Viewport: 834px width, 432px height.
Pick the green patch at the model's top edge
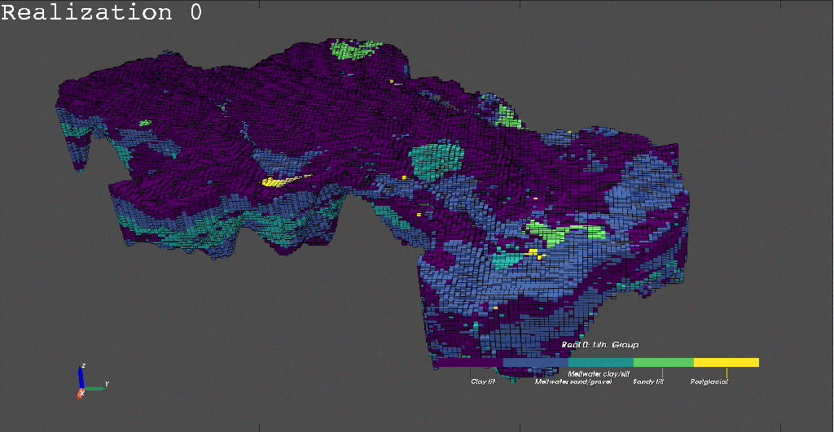pyautogui.click(x=356, y=50)
